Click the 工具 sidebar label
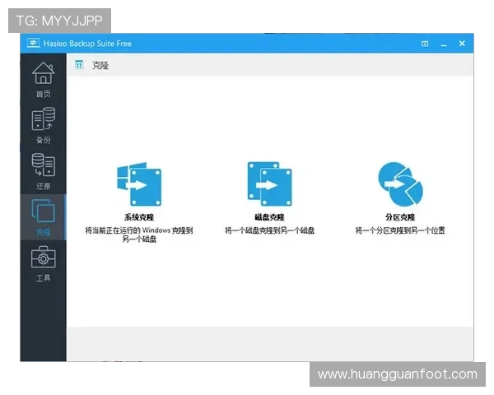Image resolution: width=494 pixels, height=395 pixels. click(x=43, y=278)
